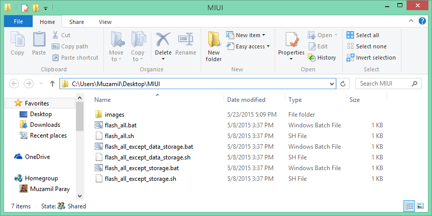Select the Home ribbon tab
The image size is (432, 216).
point(47,22)
